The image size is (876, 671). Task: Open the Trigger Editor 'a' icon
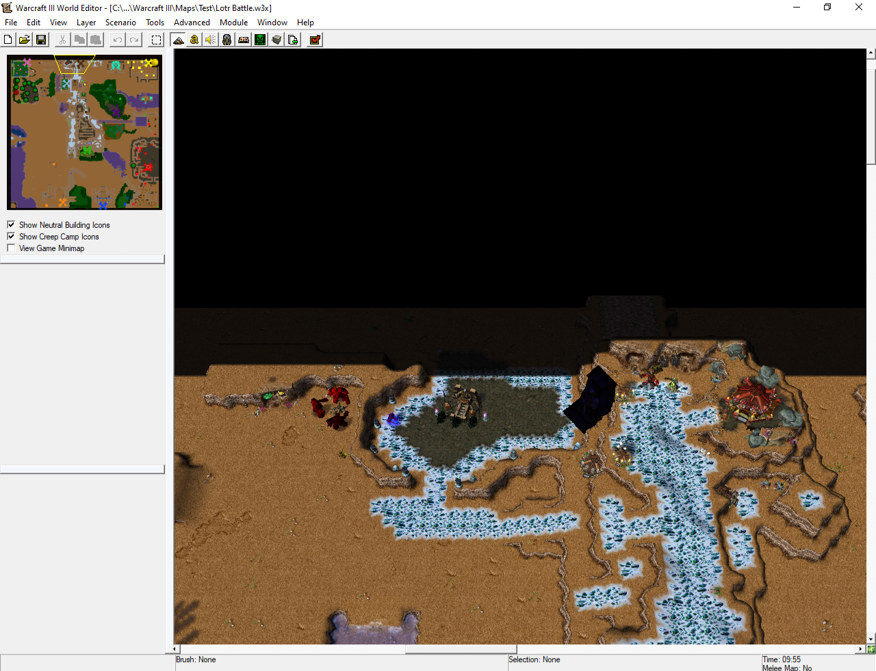194,40
